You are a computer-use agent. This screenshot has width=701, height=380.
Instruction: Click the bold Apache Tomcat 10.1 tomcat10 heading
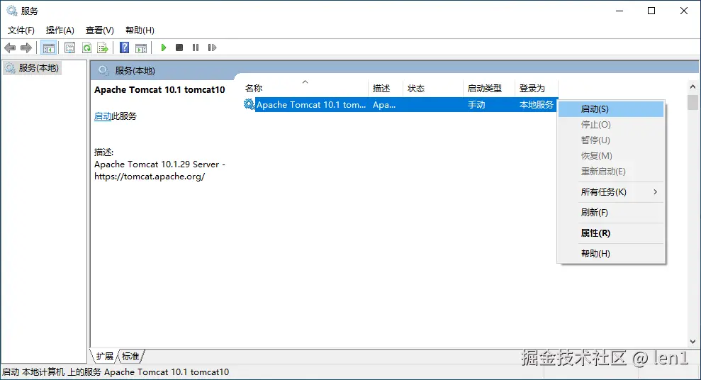pos(159,90)
